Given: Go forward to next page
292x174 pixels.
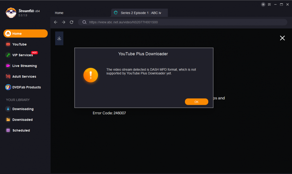Looking at the screenshot, I should click(64, 22).
